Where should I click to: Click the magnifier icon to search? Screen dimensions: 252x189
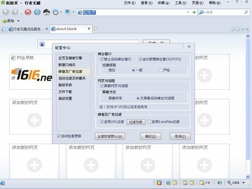[246, 12]
